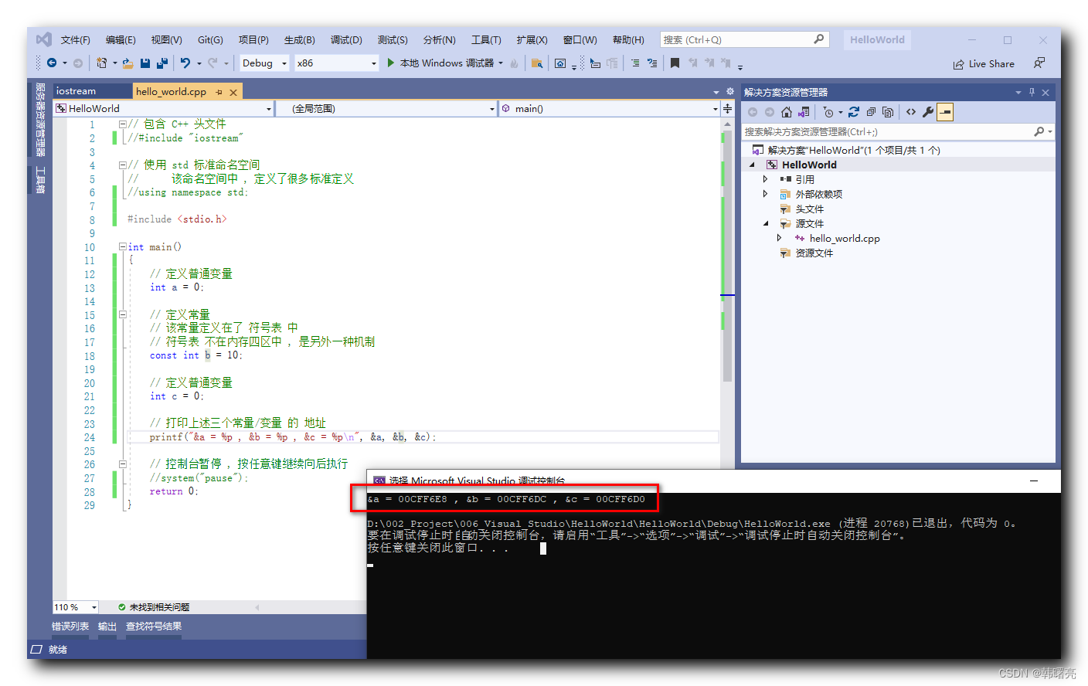Open the 工具(T) tools menu
The width and height of the screenshot is (1088, 686).
pos(486,40)
